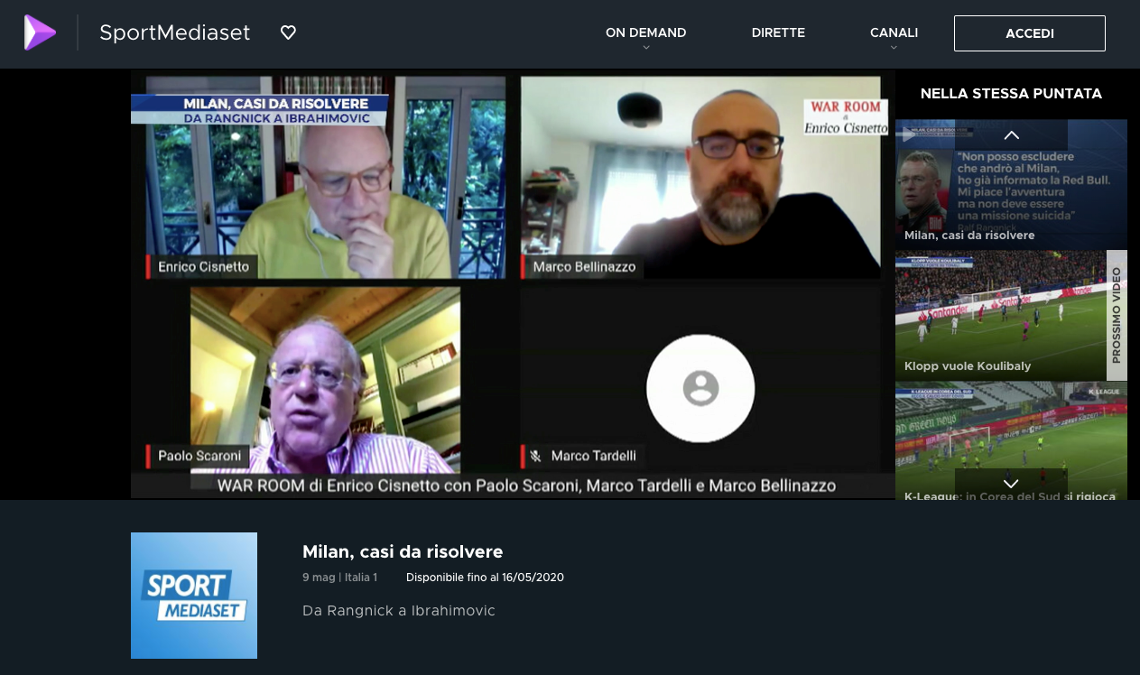
Task: Click Marco Tardelli's avatar placeholder icon
Action: (x=700, y=388)
